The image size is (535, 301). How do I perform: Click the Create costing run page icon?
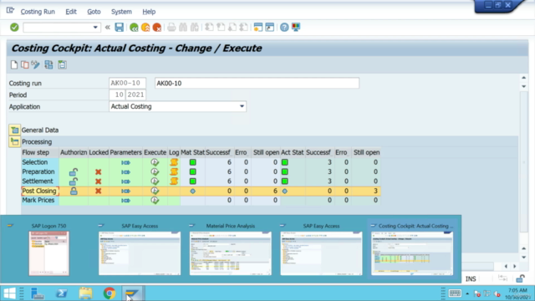coord(14,64)
